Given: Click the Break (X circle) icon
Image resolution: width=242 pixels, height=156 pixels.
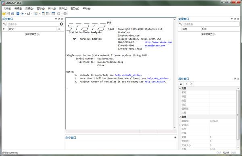Looking at the screenshot, I should pos(65,14).
